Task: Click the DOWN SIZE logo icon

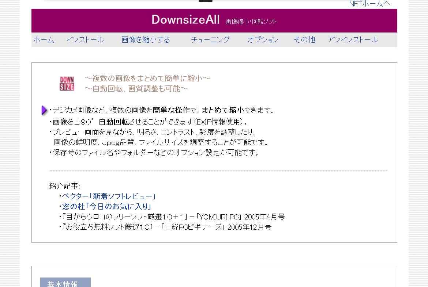Action: pyautogui.click(x=67, y=83)
